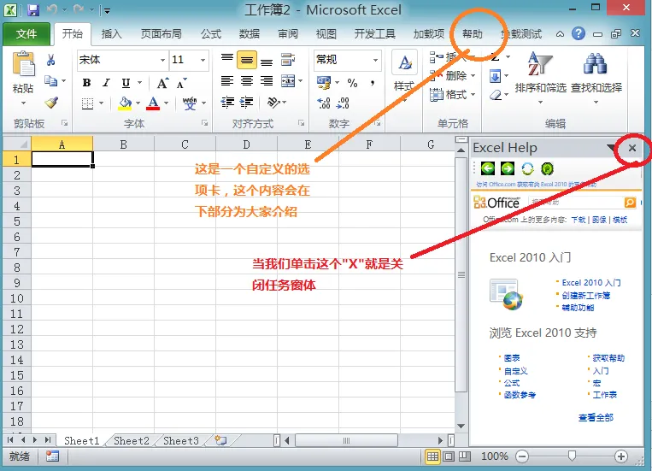This screenshot has width=652, height=471.
Task: Open the 获取帮助 link
Action: 608,358
